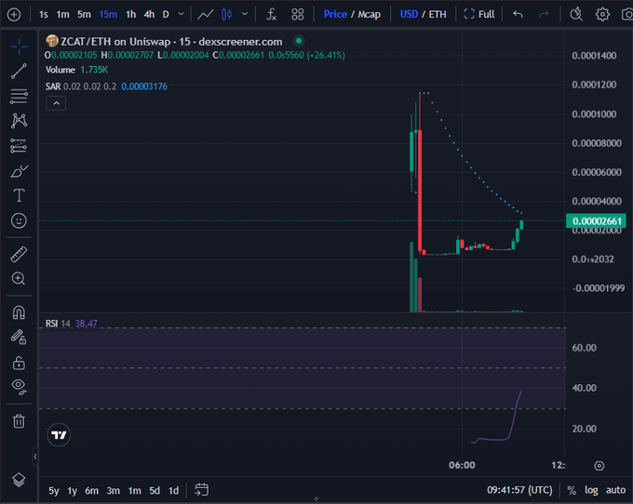Open the indicators fx menu
Screen dimensions: 633x504
pos(271,15)
